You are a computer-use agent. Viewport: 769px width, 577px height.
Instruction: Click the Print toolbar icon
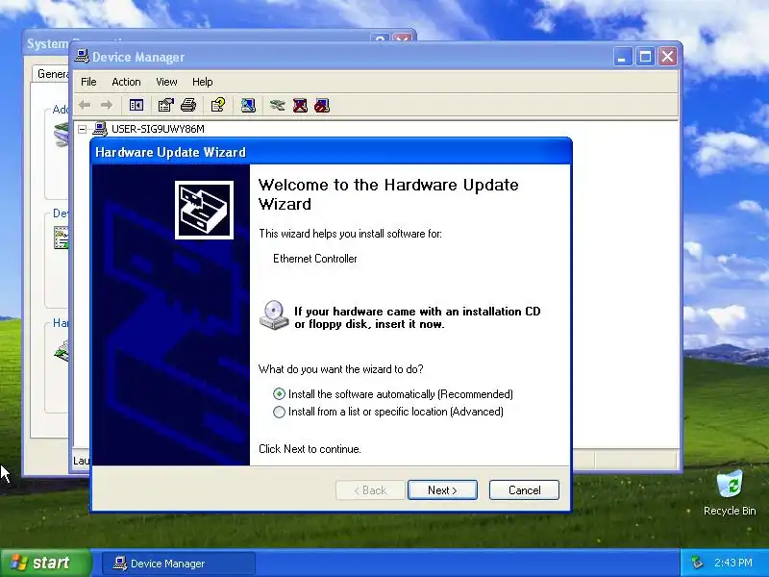(x=188, y=105)
